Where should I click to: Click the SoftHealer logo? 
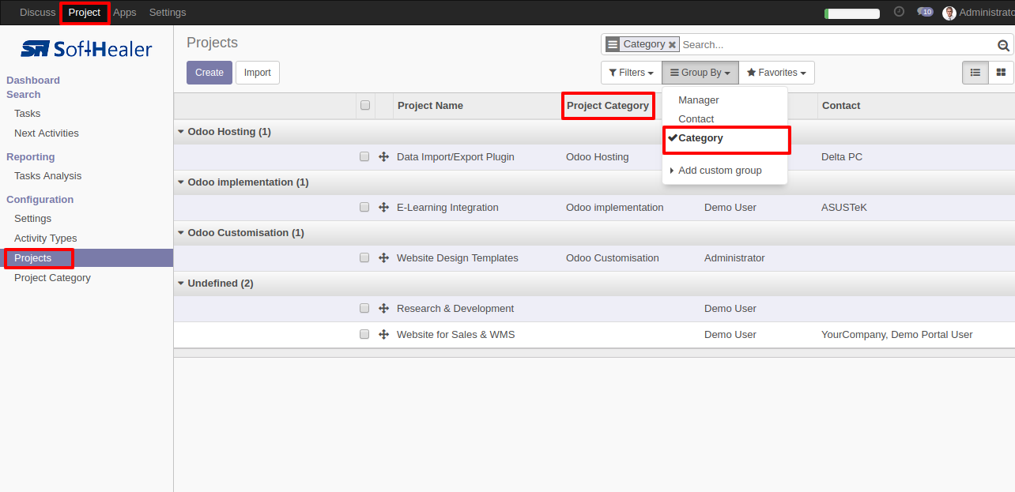tap(86, 49)
